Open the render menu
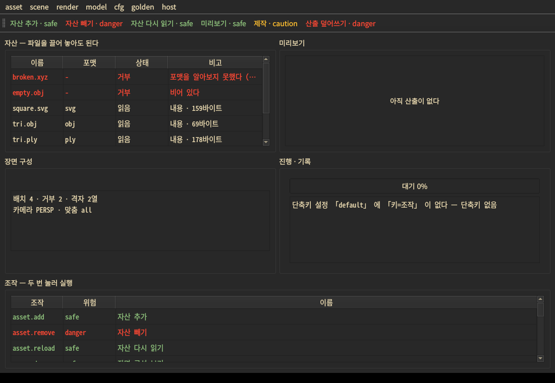Viewport: 555px width, 383px height. coord(67,7)
